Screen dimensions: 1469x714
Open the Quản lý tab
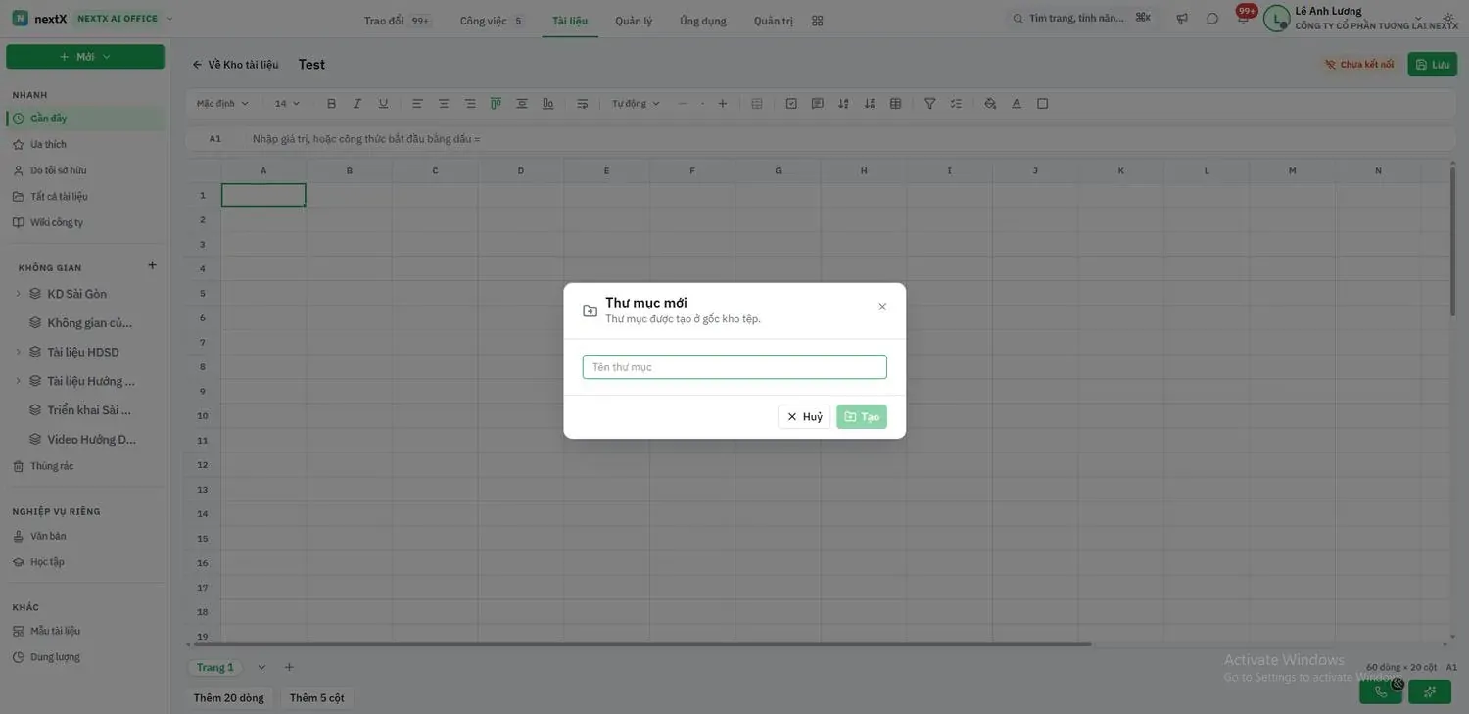[x=634, y=21]
